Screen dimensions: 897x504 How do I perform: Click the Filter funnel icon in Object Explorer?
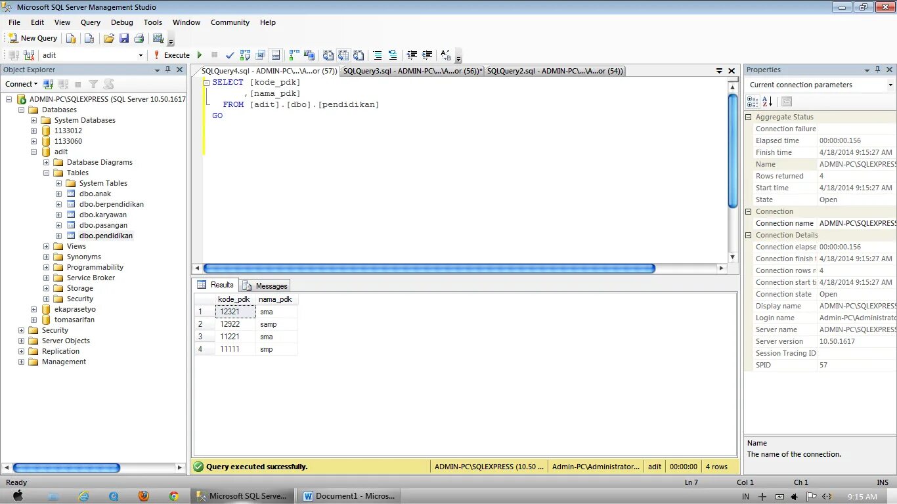(x=93, y=84)
